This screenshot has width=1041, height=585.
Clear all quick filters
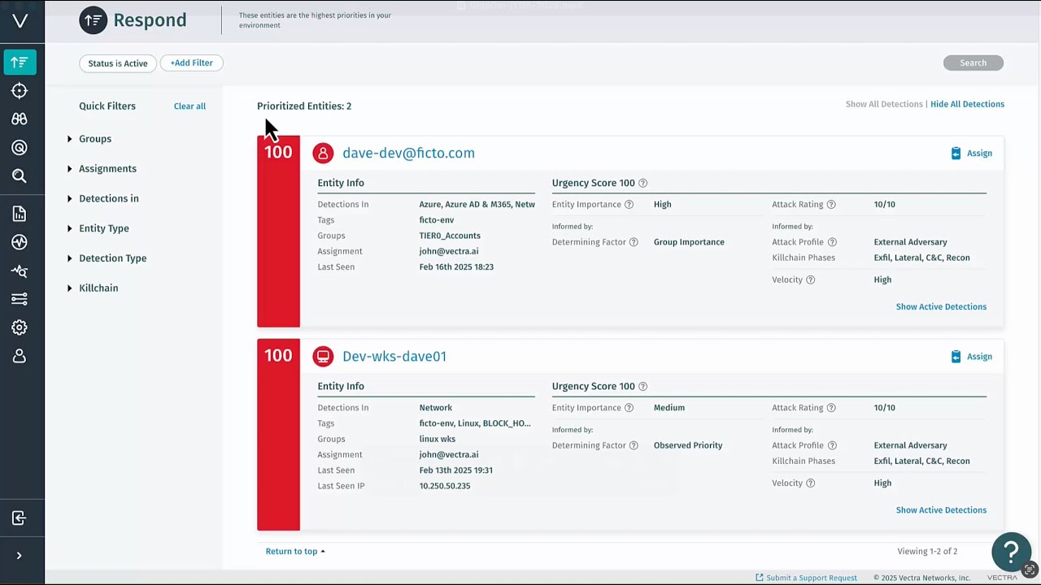tap(189, 106)
